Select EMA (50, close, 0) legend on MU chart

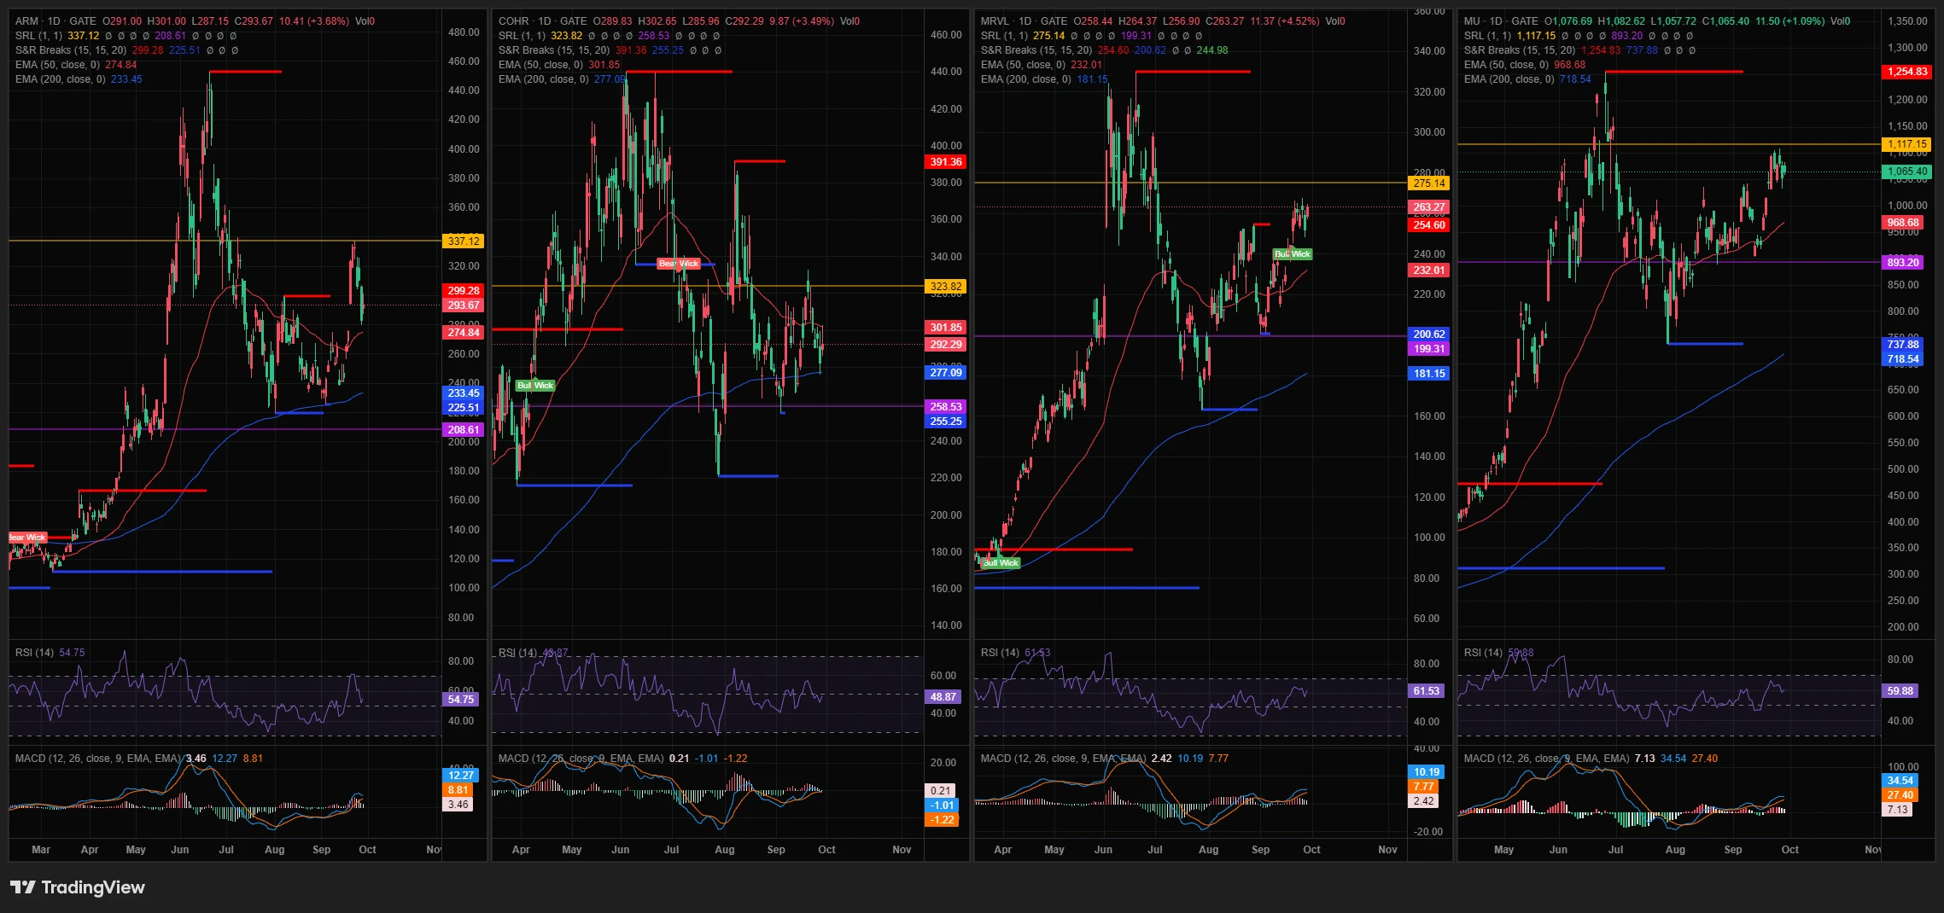click(x=1506, y=65)
